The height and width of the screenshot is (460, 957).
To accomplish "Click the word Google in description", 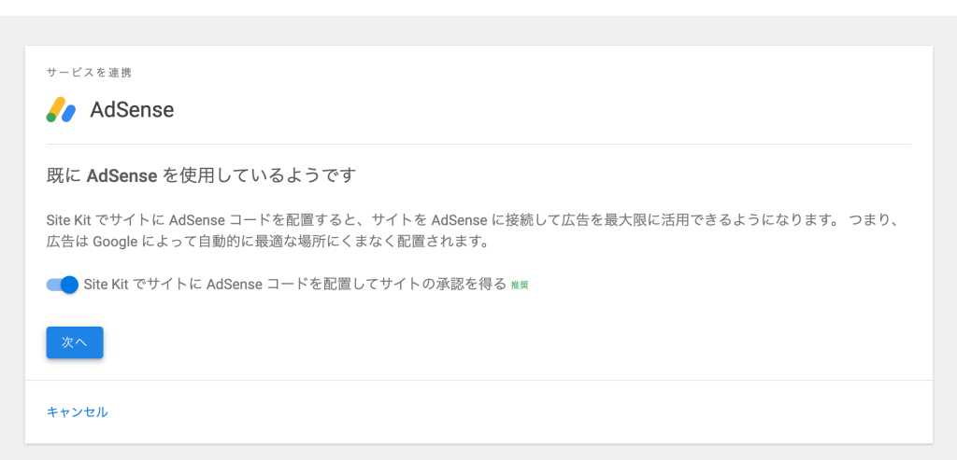I will [x=115, y=242].
